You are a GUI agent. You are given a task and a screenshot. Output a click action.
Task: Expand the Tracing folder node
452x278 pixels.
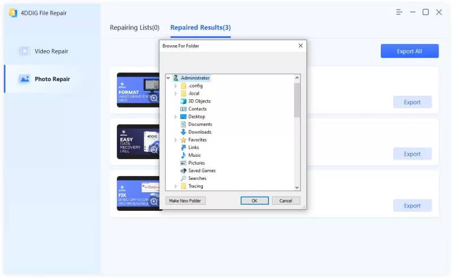click(x=176, y=186)
